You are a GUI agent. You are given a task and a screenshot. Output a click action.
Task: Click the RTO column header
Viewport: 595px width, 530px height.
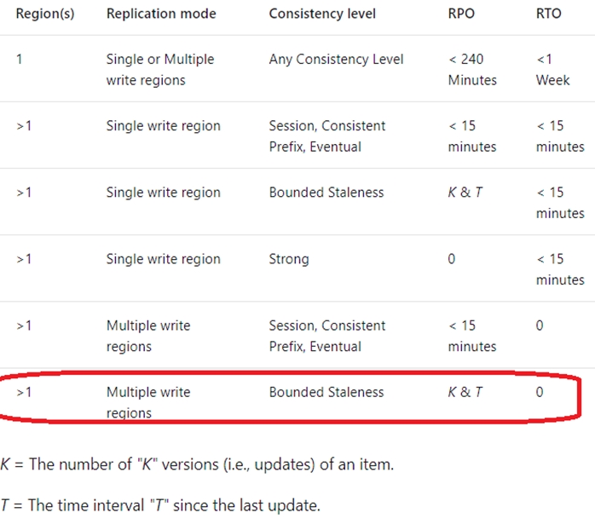[548, 14]
